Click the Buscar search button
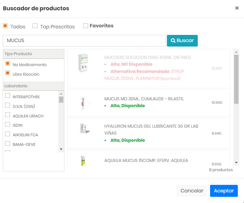 (x=182, y=41)
